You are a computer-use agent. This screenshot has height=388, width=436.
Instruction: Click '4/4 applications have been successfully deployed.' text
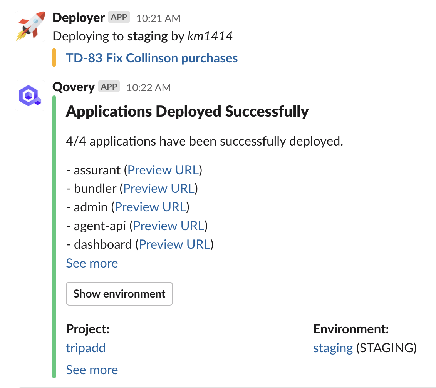205,142
